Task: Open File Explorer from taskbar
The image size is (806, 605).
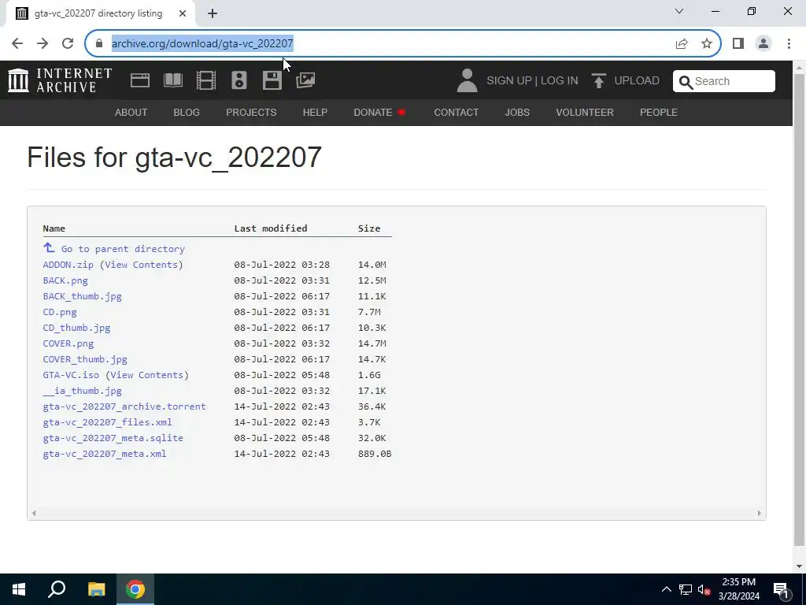Action: (96, 589)
